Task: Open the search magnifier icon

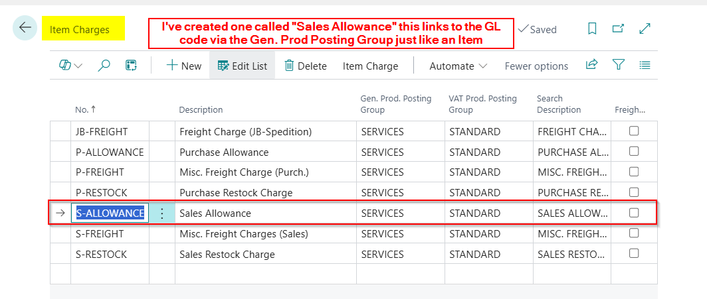Action: pos(104,66)
